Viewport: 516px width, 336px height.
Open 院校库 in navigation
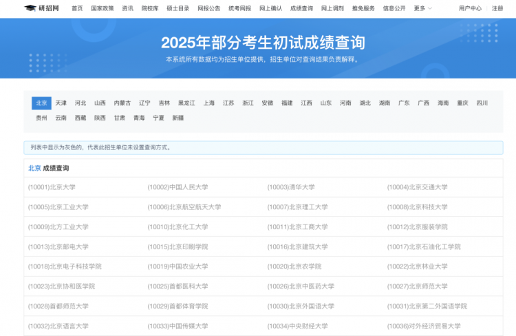(150, 8)
